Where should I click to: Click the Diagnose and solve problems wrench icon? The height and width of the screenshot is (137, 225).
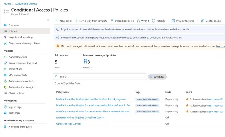[x=5, y=43]
